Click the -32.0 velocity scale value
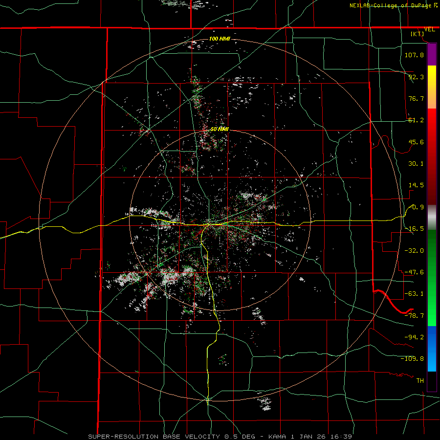The height and width of the screenshot is (440, 440). [414, 251]
